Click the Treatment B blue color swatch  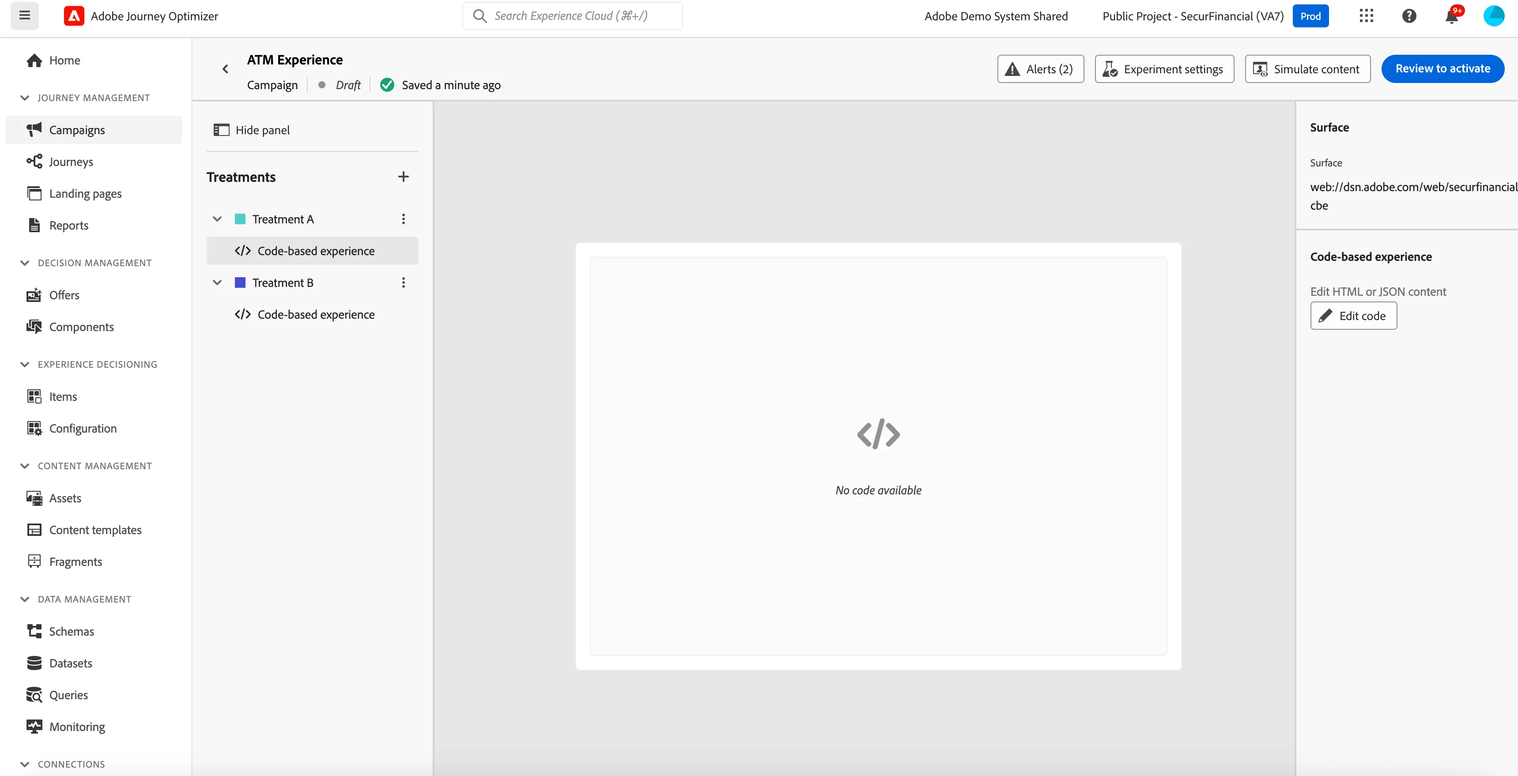[x=241, y=283]
